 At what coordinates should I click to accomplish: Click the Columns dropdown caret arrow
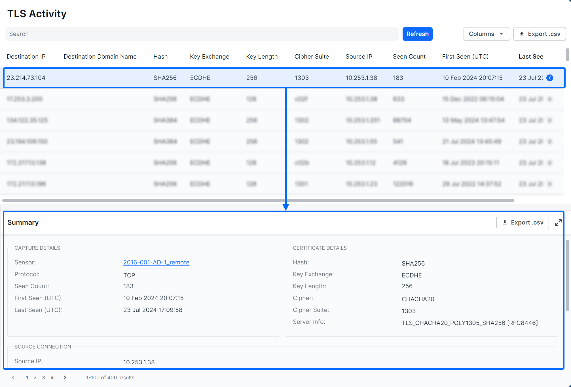click(501, 34)
